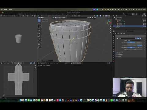147x110 pixels.
Task: Open Object Data properties tab (green icon)
Action: [x=114, y=59]
